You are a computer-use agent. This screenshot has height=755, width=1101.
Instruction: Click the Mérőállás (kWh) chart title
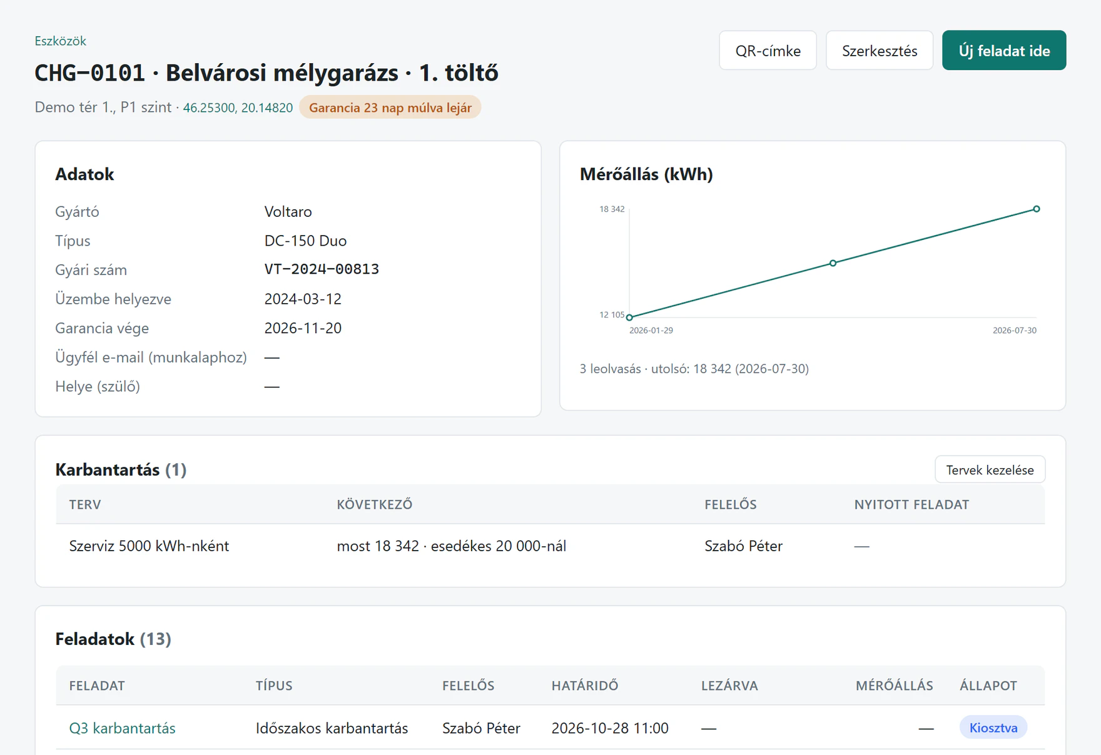pos(646,174)
